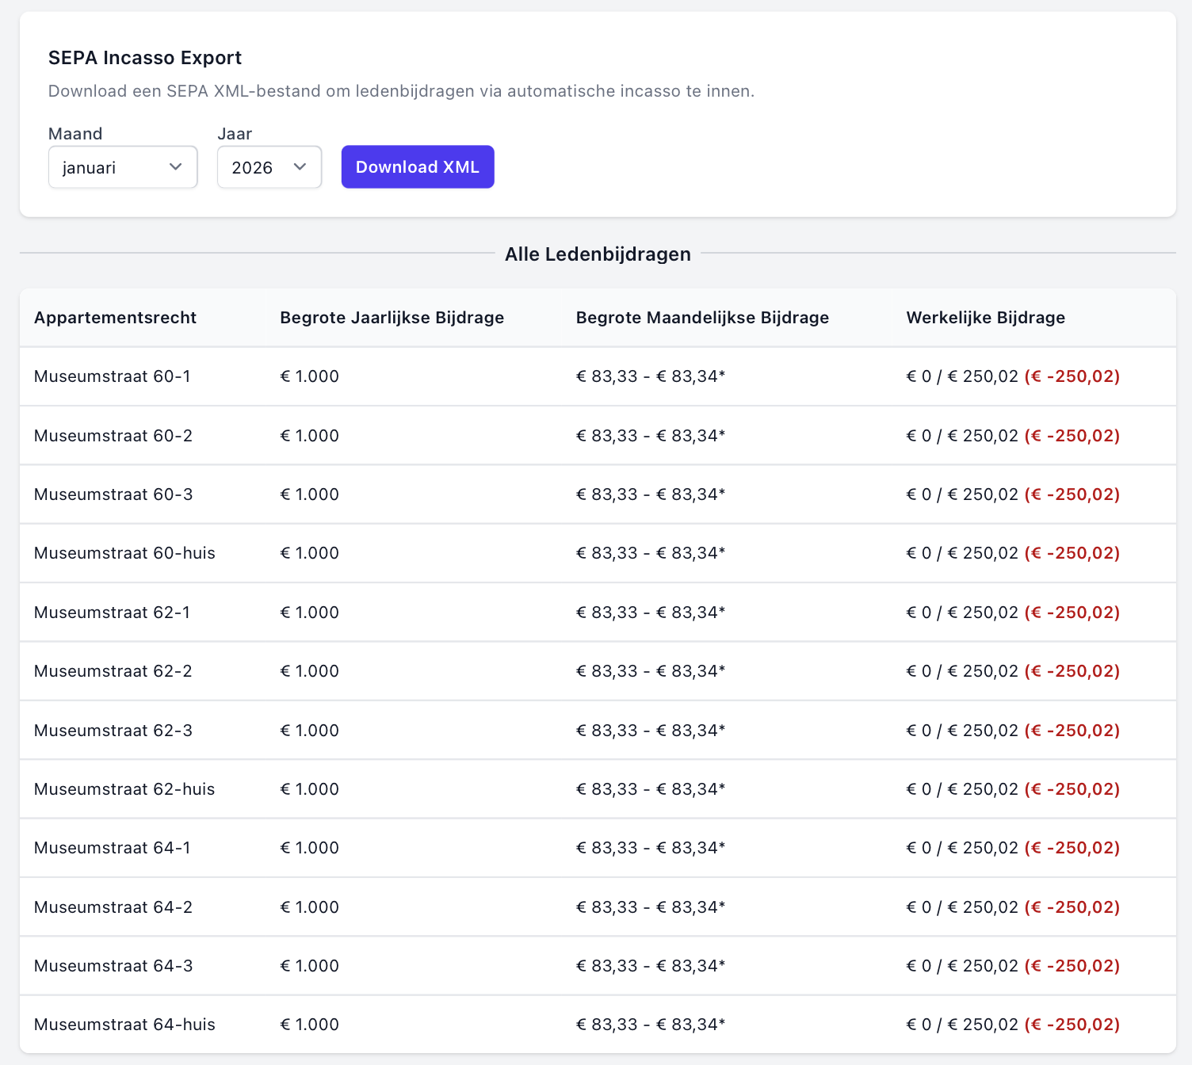
Task: Click the Download XML button
Action: coord(418,167)
